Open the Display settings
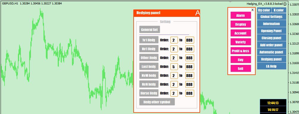 [241, 24]
